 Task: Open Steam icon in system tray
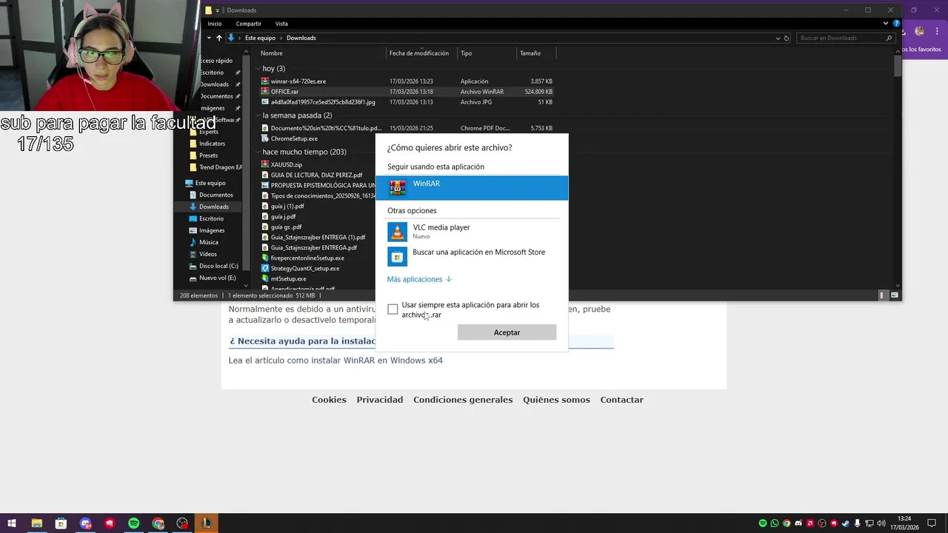pyautogui.click(x=846, y=523)
